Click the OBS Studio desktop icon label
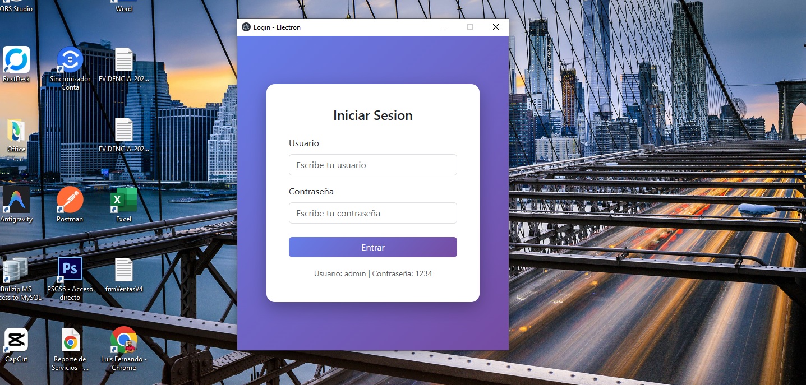The height and width of the screenshot is (385, 806). coord(16,9)
